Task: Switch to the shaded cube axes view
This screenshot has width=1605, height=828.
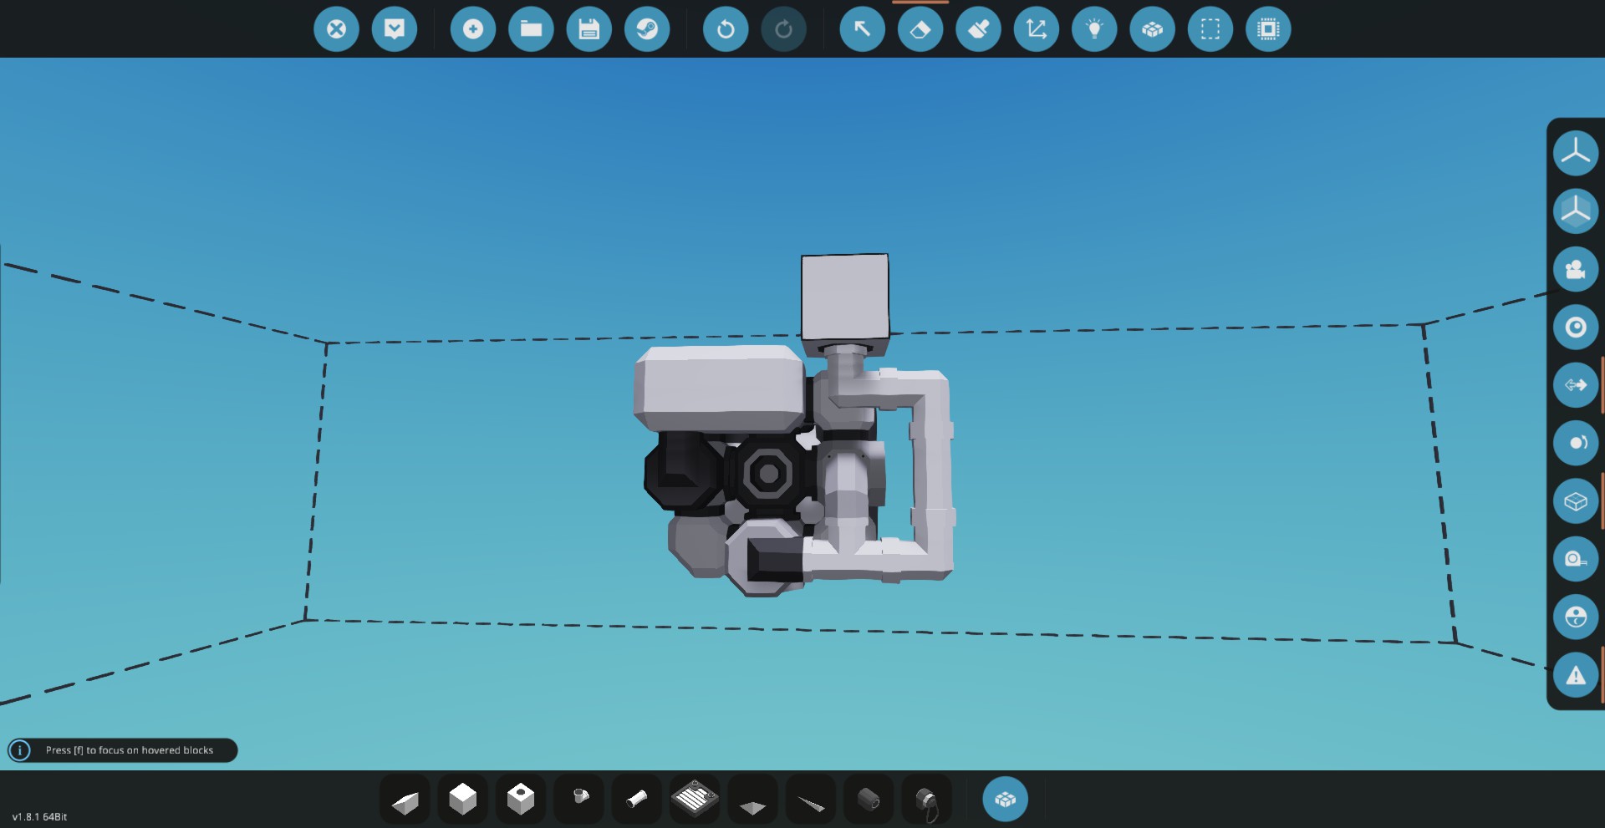Action: (1576, 211)
